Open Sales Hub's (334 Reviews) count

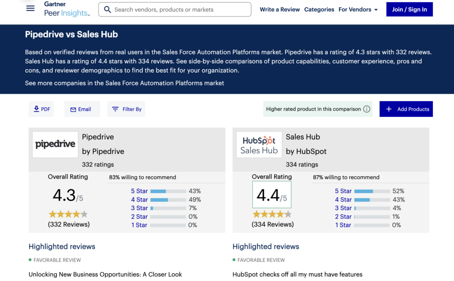pyautogui.click(x=273, y=225)
